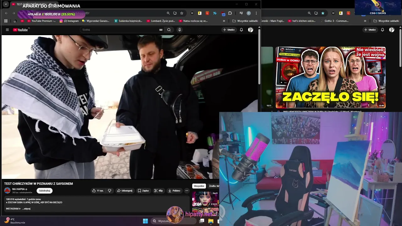The image size is (402, 226).
Task: Go back with the Chrome back arrow
Action: click(6, 13)
